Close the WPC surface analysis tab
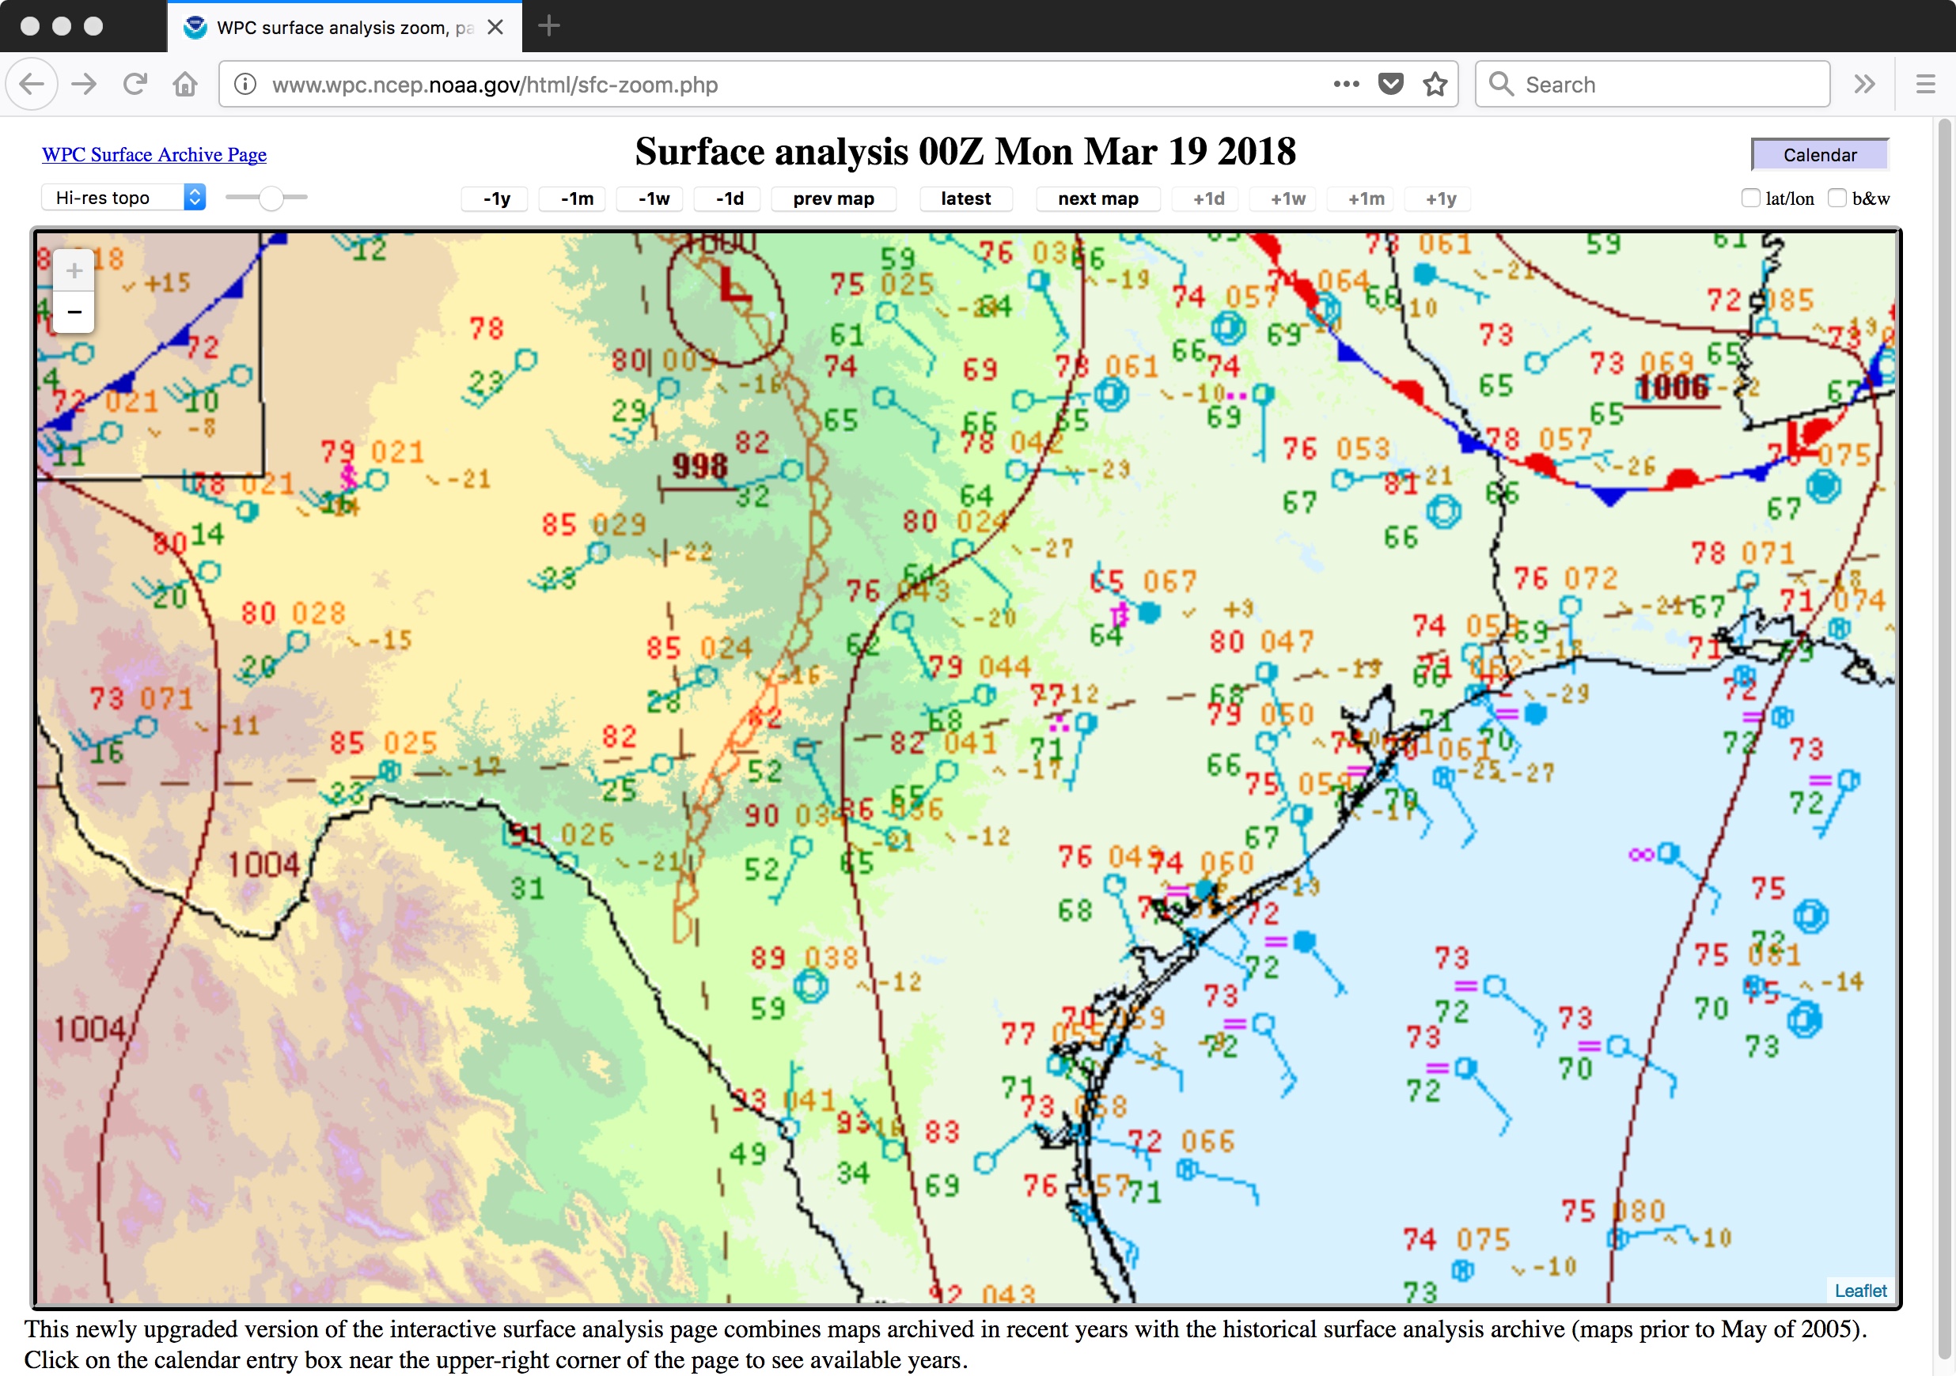 tap(495, 27)
